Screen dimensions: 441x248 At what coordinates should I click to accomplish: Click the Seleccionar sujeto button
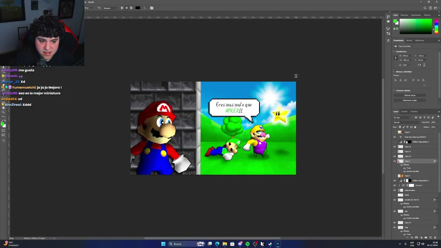point(410,101)
